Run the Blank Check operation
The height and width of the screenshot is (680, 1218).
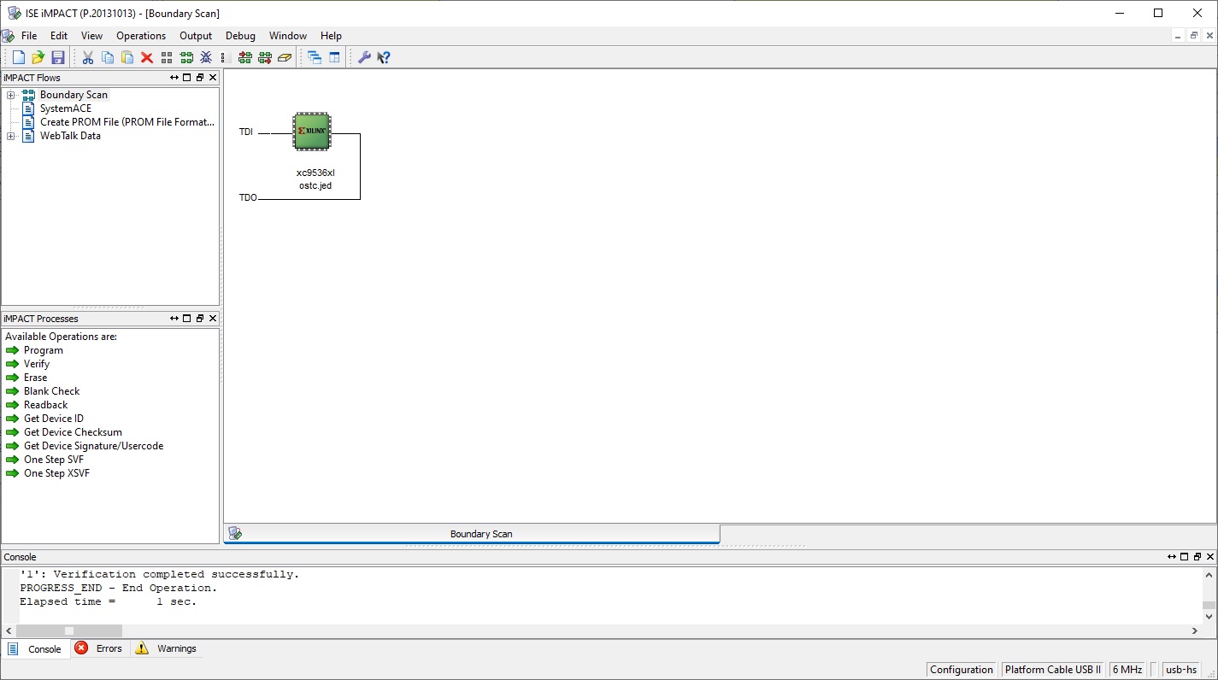pos(51,391)
